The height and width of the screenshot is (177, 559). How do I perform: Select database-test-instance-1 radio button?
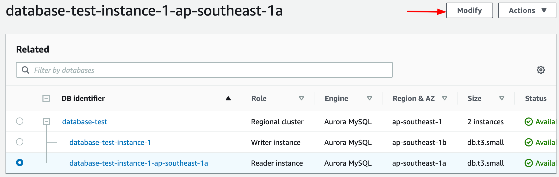(20, 142)
